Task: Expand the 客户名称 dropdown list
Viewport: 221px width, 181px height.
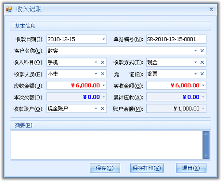Action: point(195,51)
